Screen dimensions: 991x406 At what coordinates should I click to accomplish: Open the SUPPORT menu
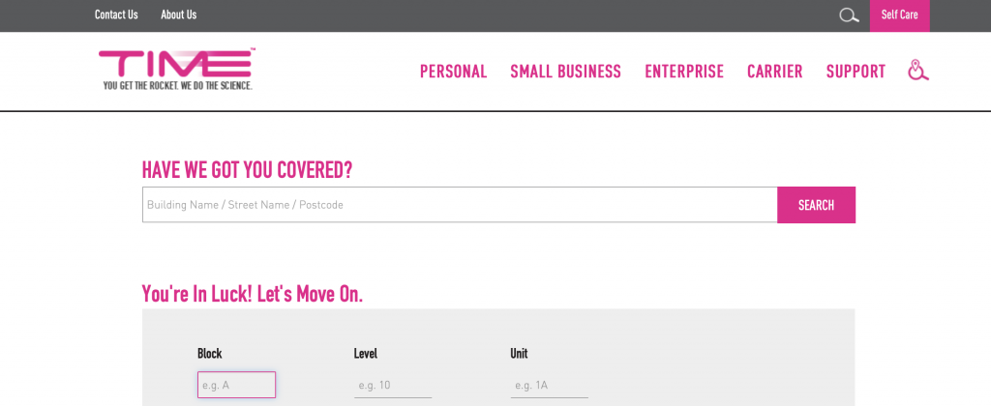click(x=856, y=72)
